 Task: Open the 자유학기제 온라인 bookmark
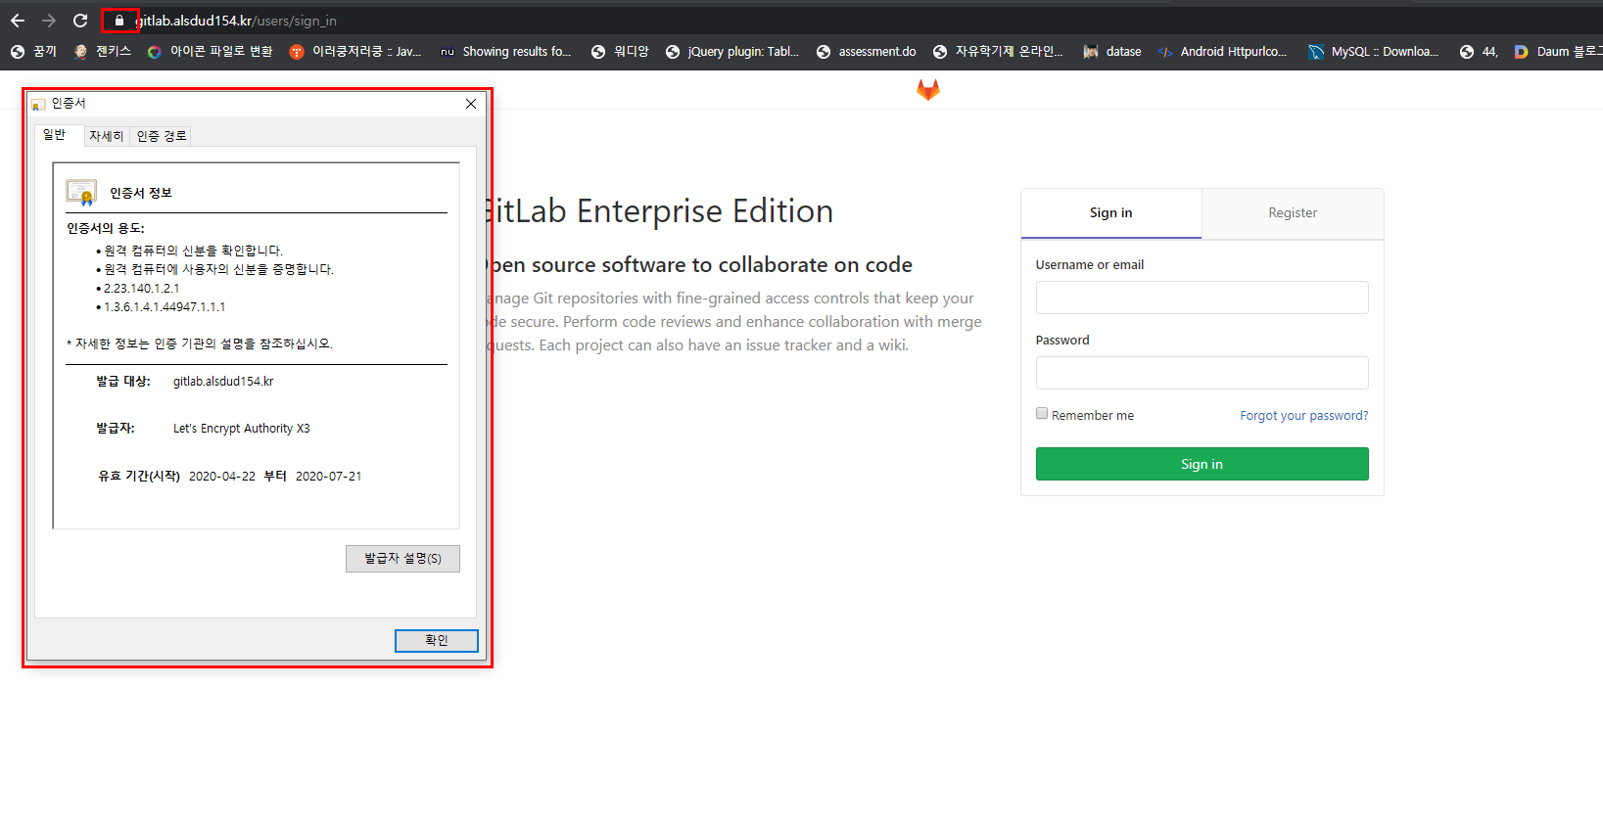(x=998, y=52)
